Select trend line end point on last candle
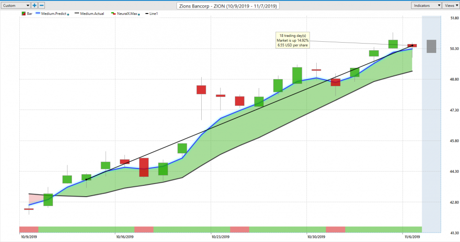Screen dimensions: 460x242 click(x=412, y=45)
